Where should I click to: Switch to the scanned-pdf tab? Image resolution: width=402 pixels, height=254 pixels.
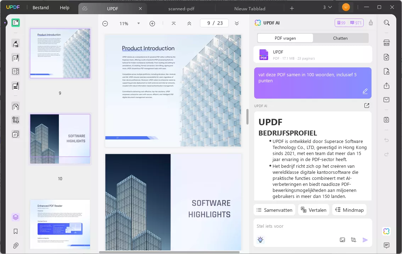[x=181, y=9]
